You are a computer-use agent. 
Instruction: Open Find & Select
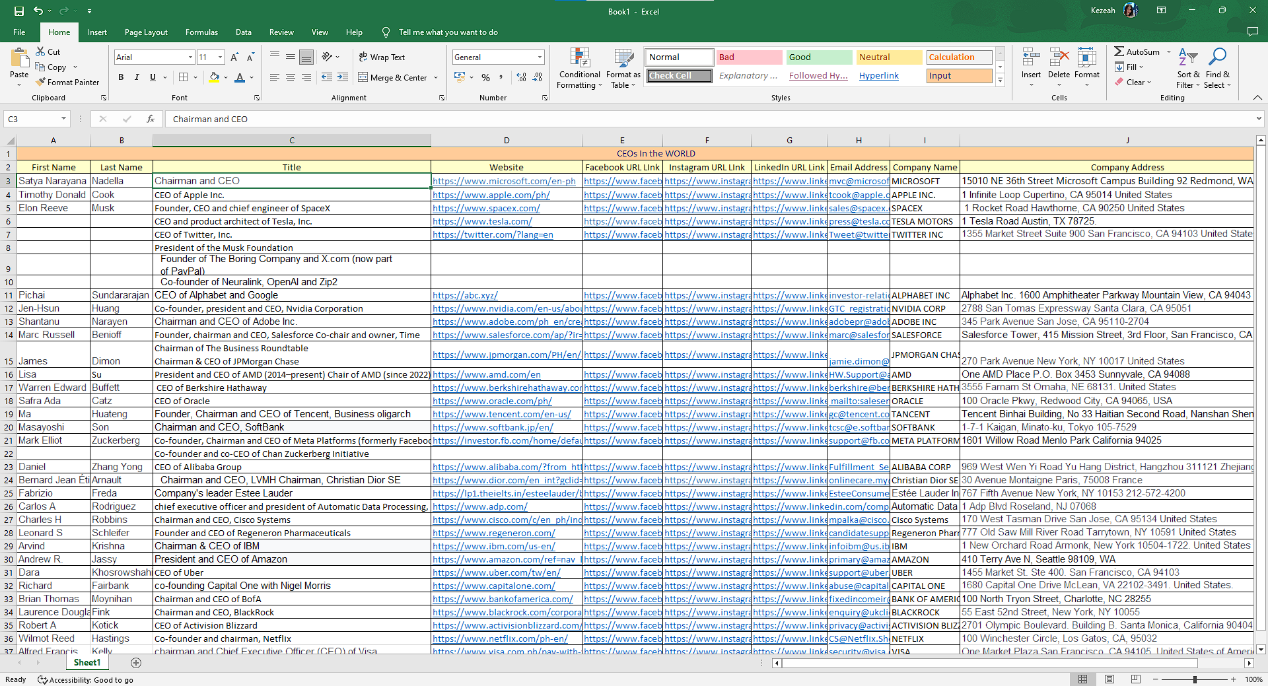[1217, 68]
